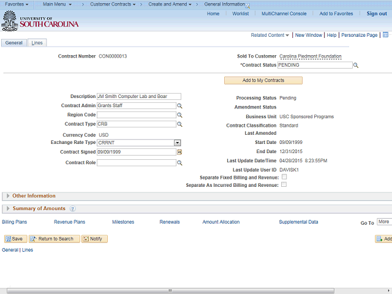Open the Revenue Plans link

(x=69, y=222)
